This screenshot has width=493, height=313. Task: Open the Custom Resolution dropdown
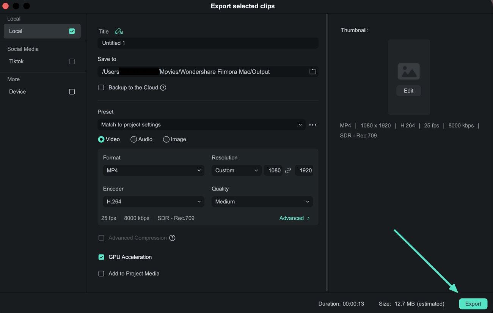237,171
